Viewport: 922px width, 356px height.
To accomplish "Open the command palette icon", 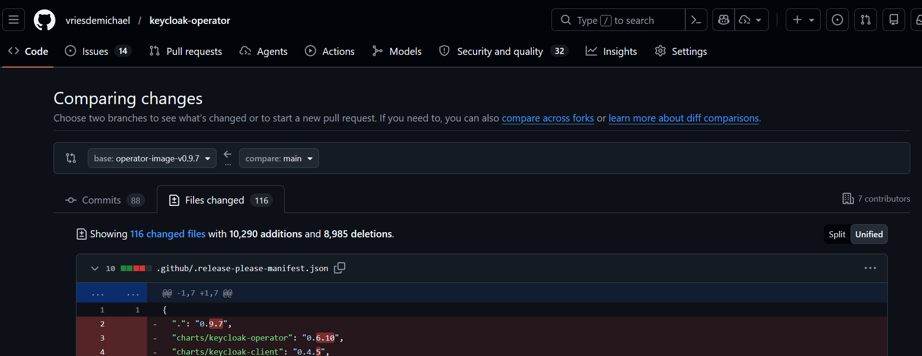I will pyautogui.click(x=696, y=20).
